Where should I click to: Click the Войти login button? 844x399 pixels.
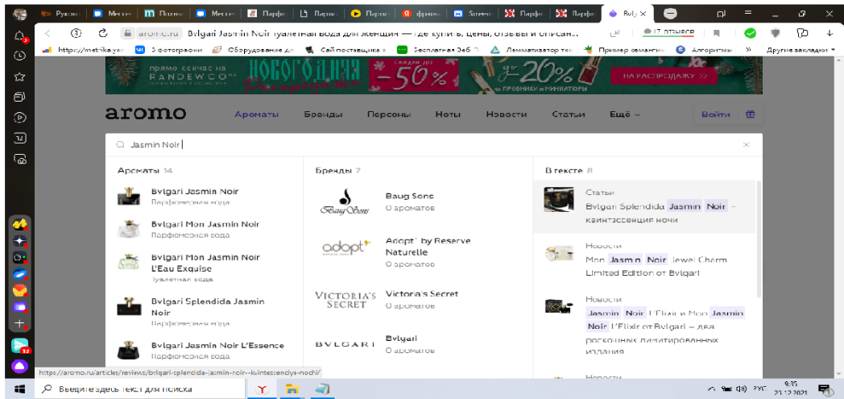coord(715,114)
